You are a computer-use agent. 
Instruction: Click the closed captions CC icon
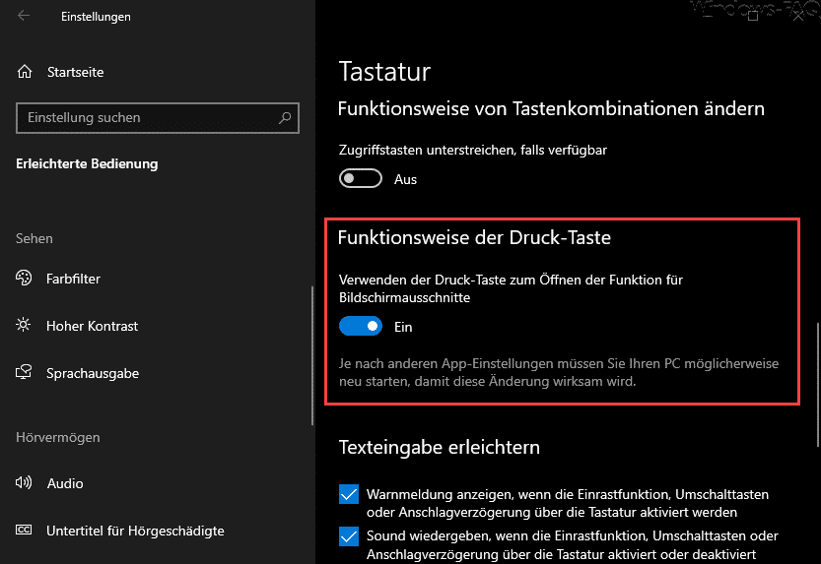(24, 530)
